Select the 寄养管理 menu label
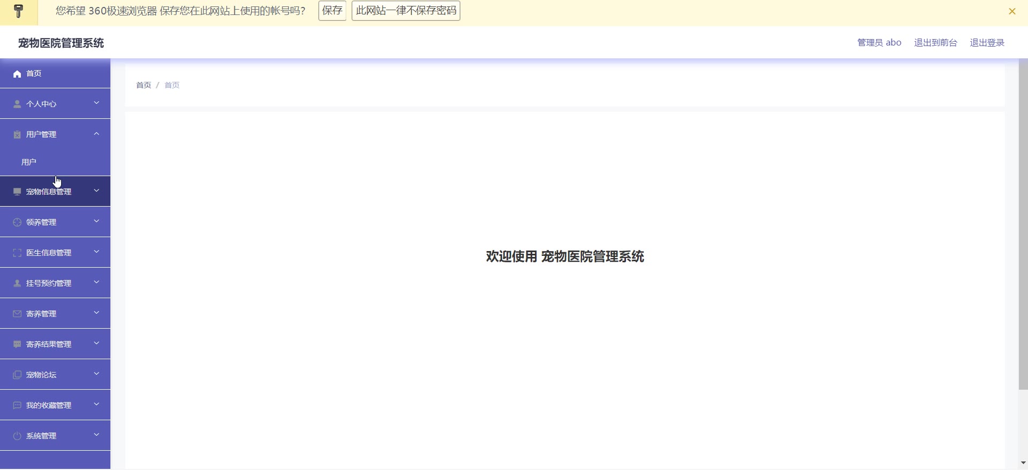 (x=41, y=314)
